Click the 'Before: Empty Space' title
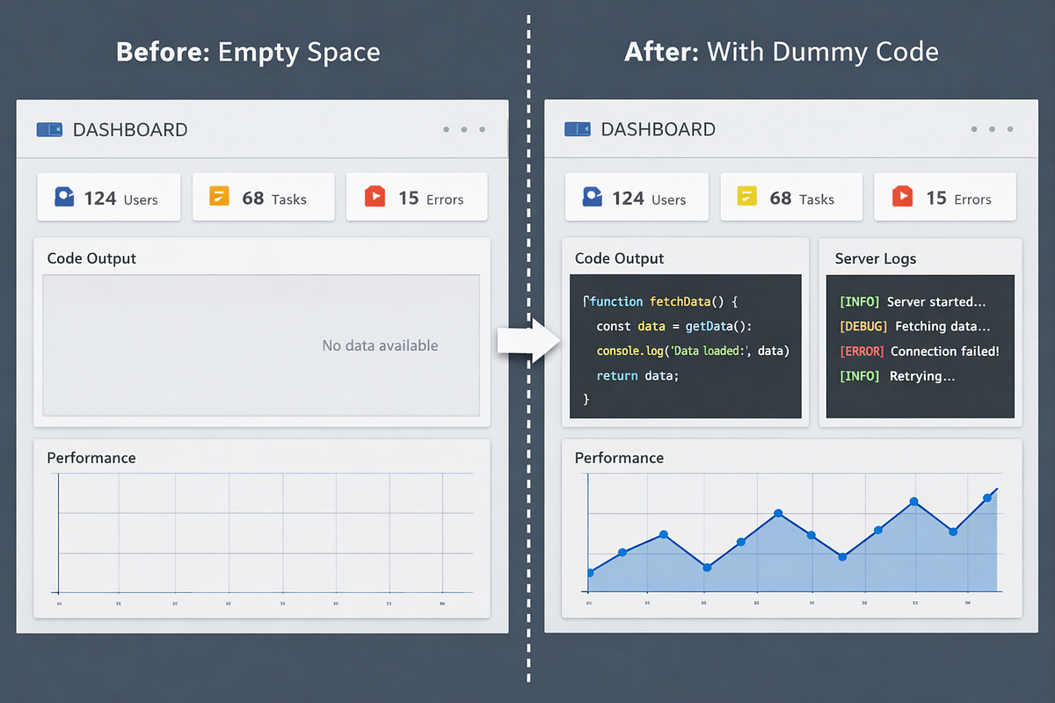Viewport: 1055px width, 703px height. click(248, 52)
